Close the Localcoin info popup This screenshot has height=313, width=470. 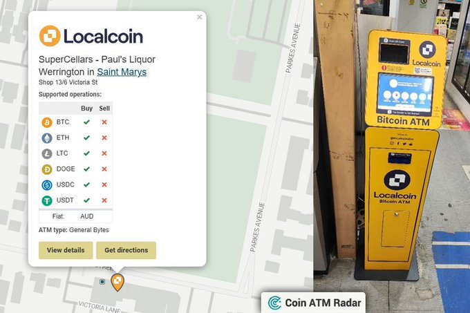click(x=199, y=17)
